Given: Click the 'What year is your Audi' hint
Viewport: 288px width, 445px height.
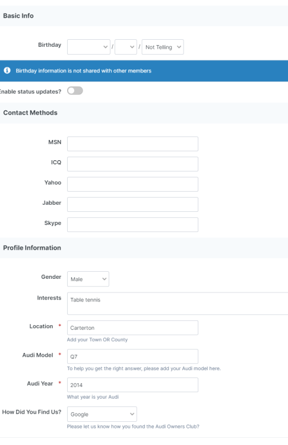Looking at the screenshot, I should point(93,397).
